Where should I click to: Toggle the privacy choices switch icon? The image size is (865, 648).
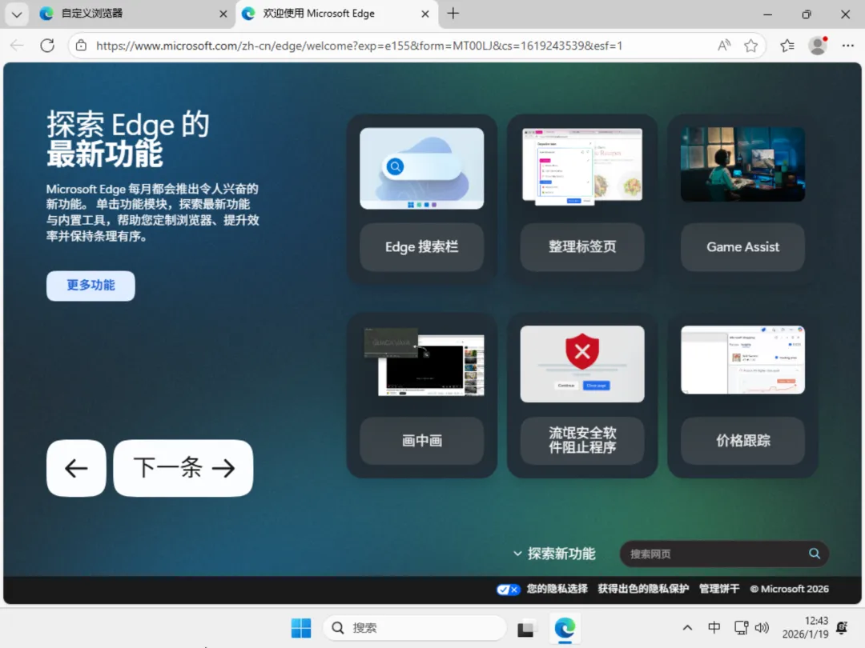tap(508, 590)
